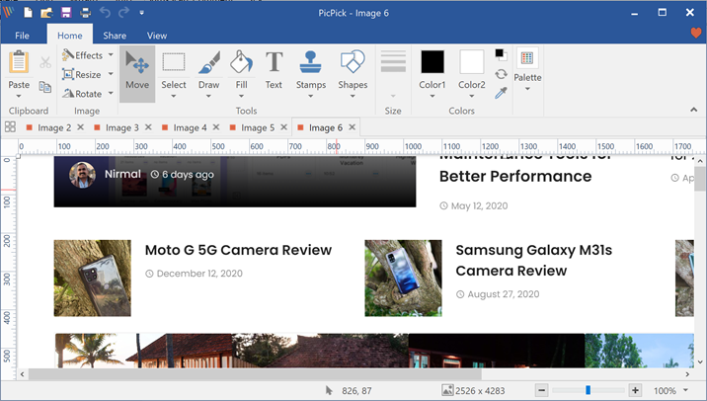Click the horizontal scrollbar right arrow
This screenshot has height=401, width=707.
[x=687, y=374]
